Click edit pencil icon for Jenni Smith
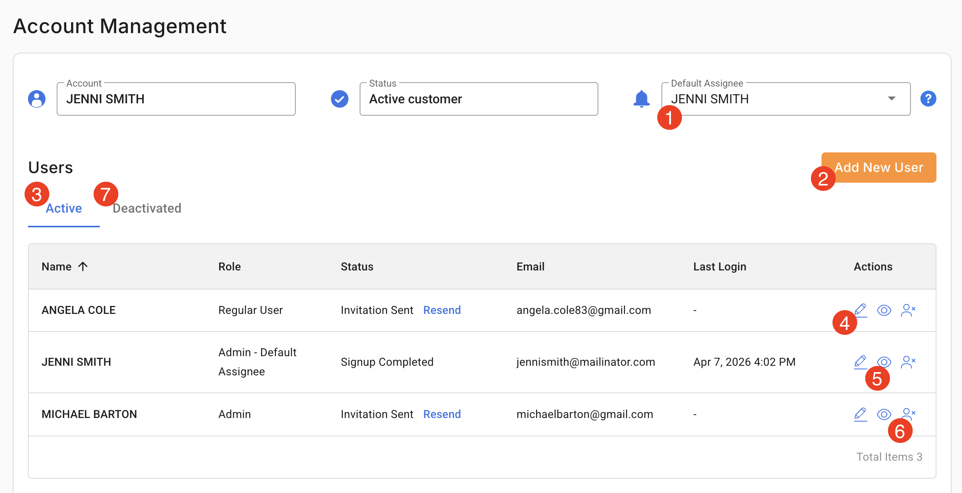This screenshot has height=493, width=962. click(x=860, y=362)
